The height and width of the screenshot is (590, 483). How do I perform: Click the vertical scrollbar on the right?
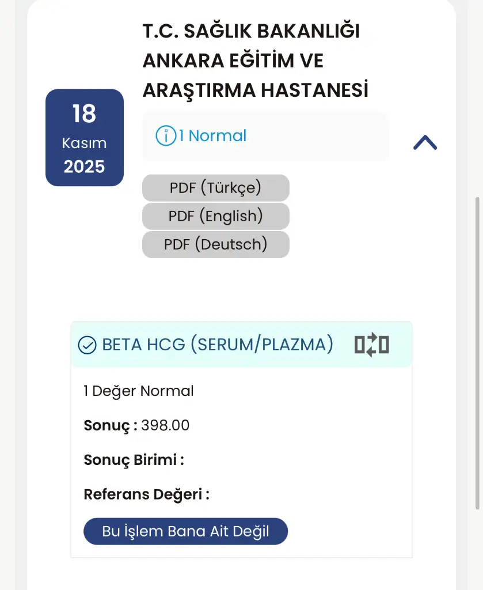(477, 353)
